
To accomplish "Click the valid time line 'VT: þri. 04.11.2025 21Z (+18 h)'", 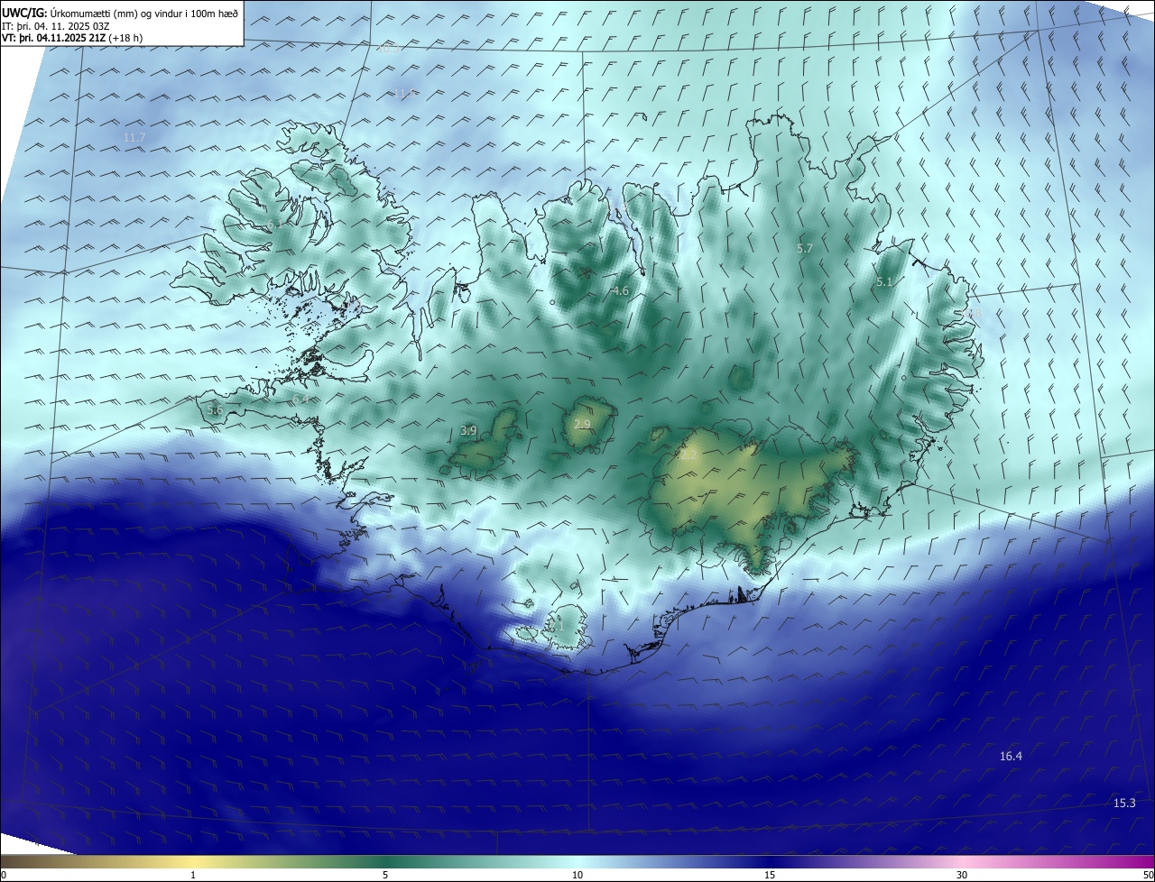I will [72, 38].
